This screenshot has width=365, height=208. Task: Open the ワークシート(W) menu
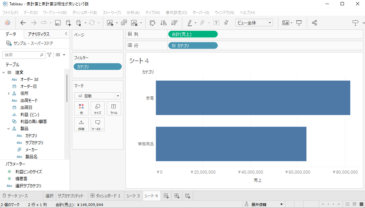click(x=55, y=13)
